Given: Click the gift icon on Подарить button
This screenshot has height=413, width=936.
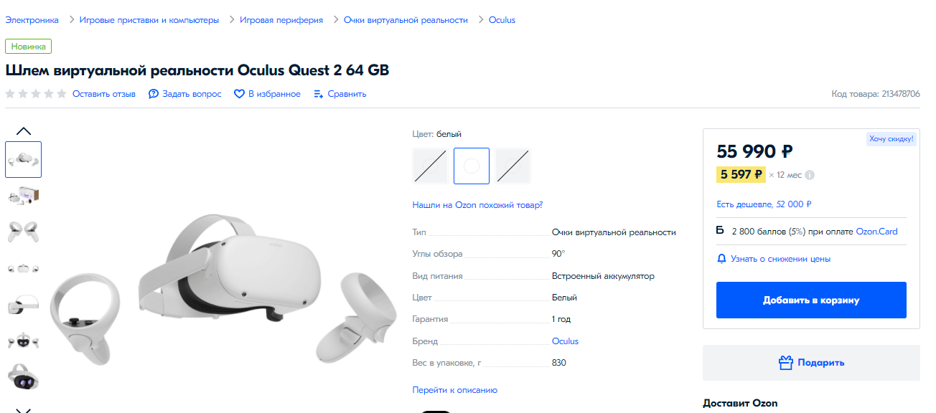Looking at the screenshot, I should point(786,363).
